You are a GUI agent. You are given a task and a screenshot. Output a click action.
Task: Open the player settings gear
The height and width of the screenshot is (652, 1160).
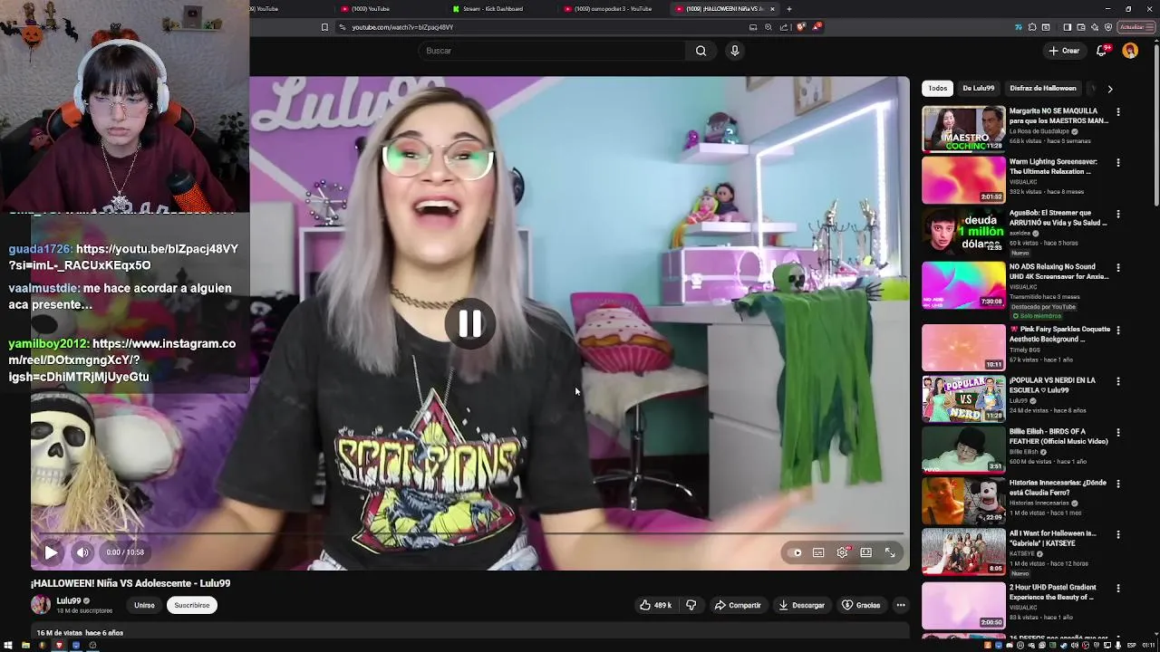pyautogui.click(x=843, y=552)
